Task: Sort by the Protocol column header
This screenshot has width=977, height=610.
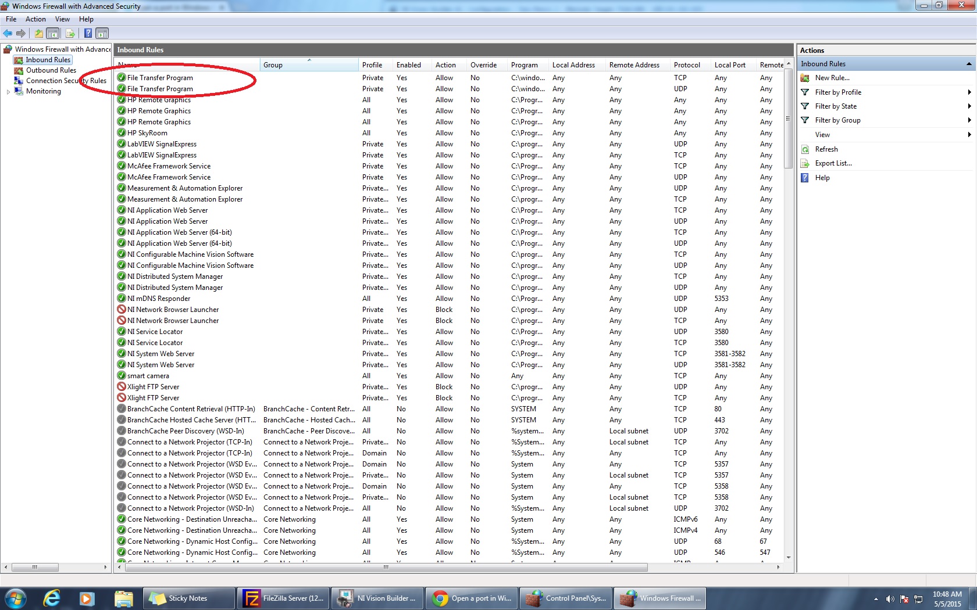Action: tap(690, 65)
